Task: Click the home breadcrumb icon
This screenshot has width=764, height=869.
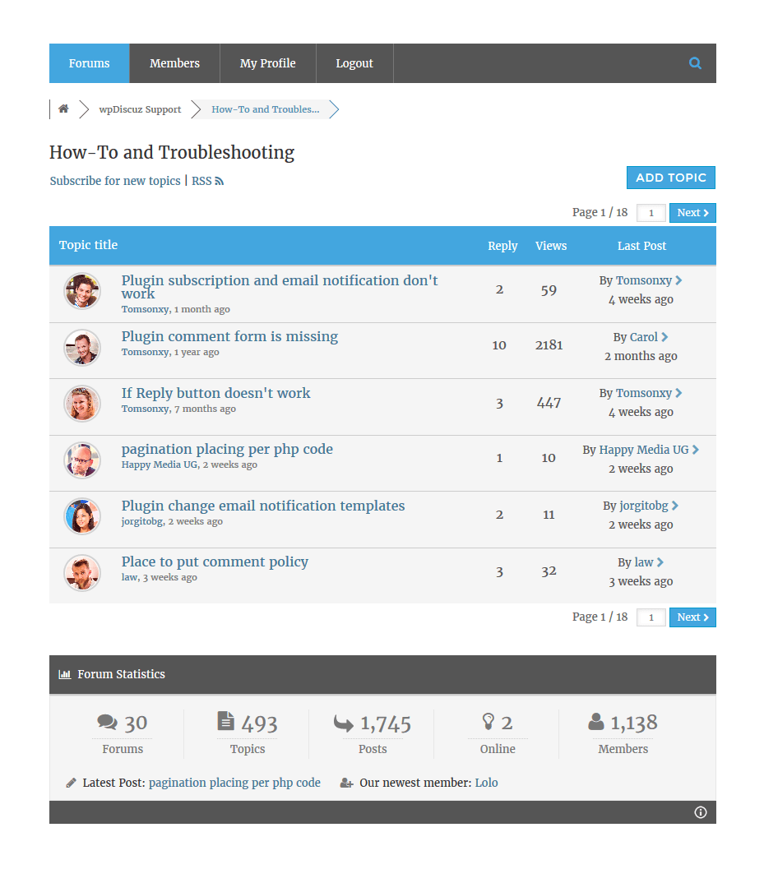Action: (x=63, y=109)
